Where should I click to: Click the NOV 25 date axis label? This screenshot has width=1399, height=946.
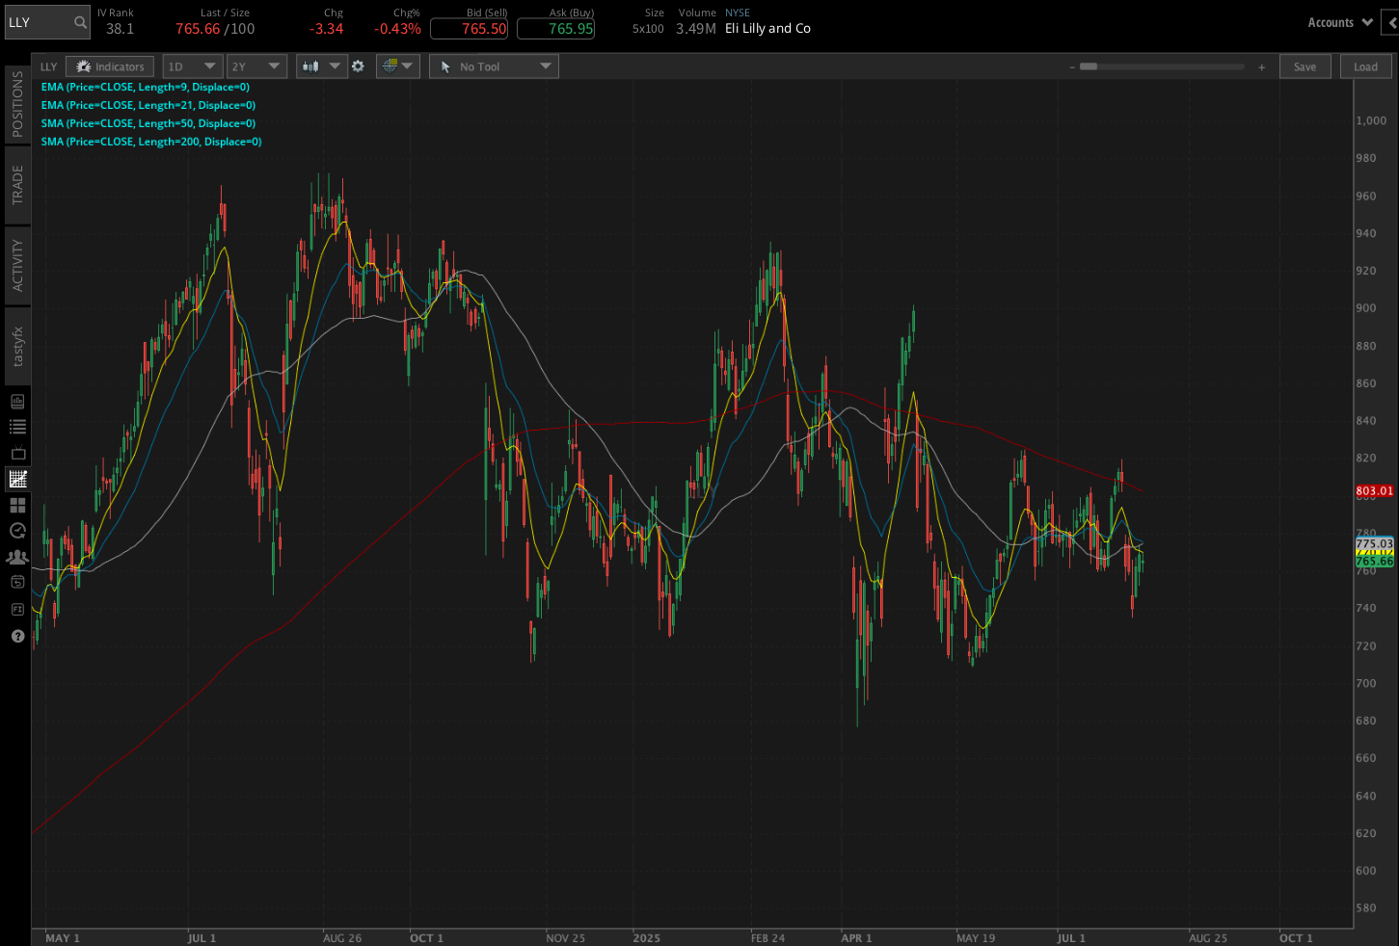(565, 938)
